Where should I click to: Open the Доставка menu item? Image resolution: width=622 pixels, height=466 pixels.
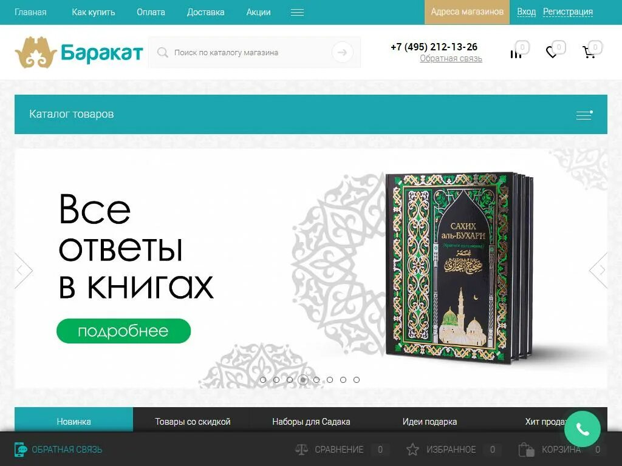tap(205, 12)
